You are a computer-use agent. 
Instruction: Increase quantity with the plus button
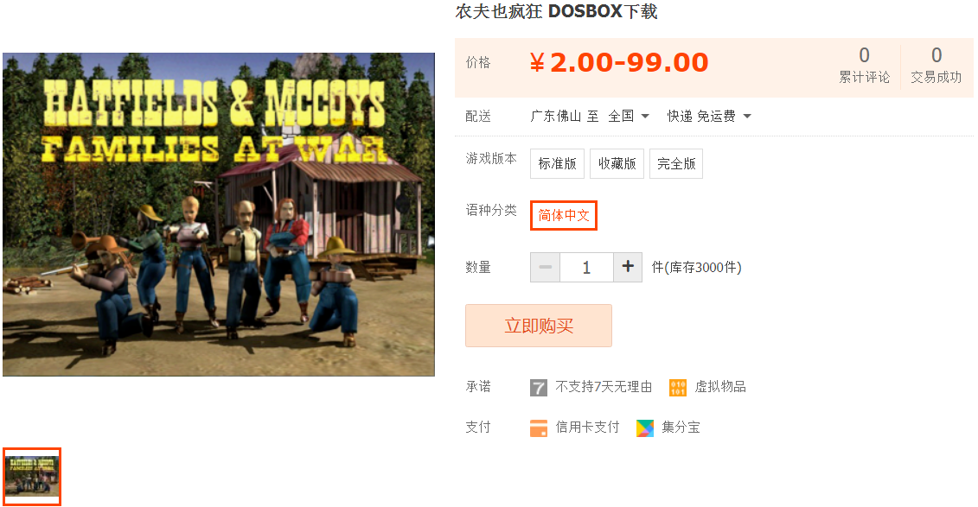coord(628,267)
